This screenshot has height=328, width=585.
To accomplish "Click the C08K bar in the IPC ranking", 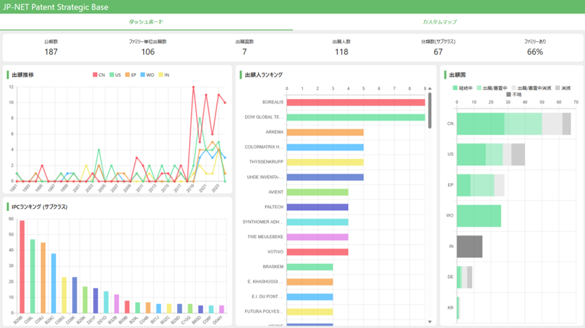I will coord(75,295).
